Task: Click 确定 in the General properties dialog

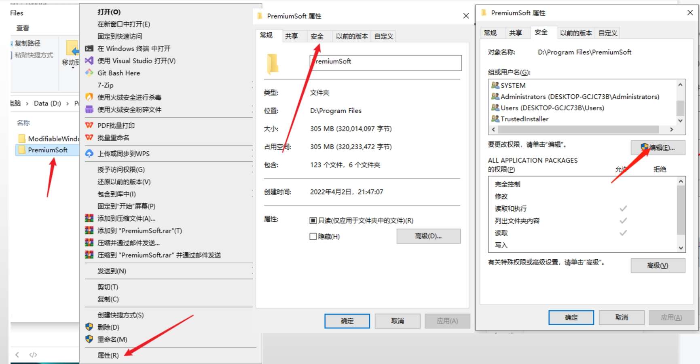Action: click(x=347, y=321)
